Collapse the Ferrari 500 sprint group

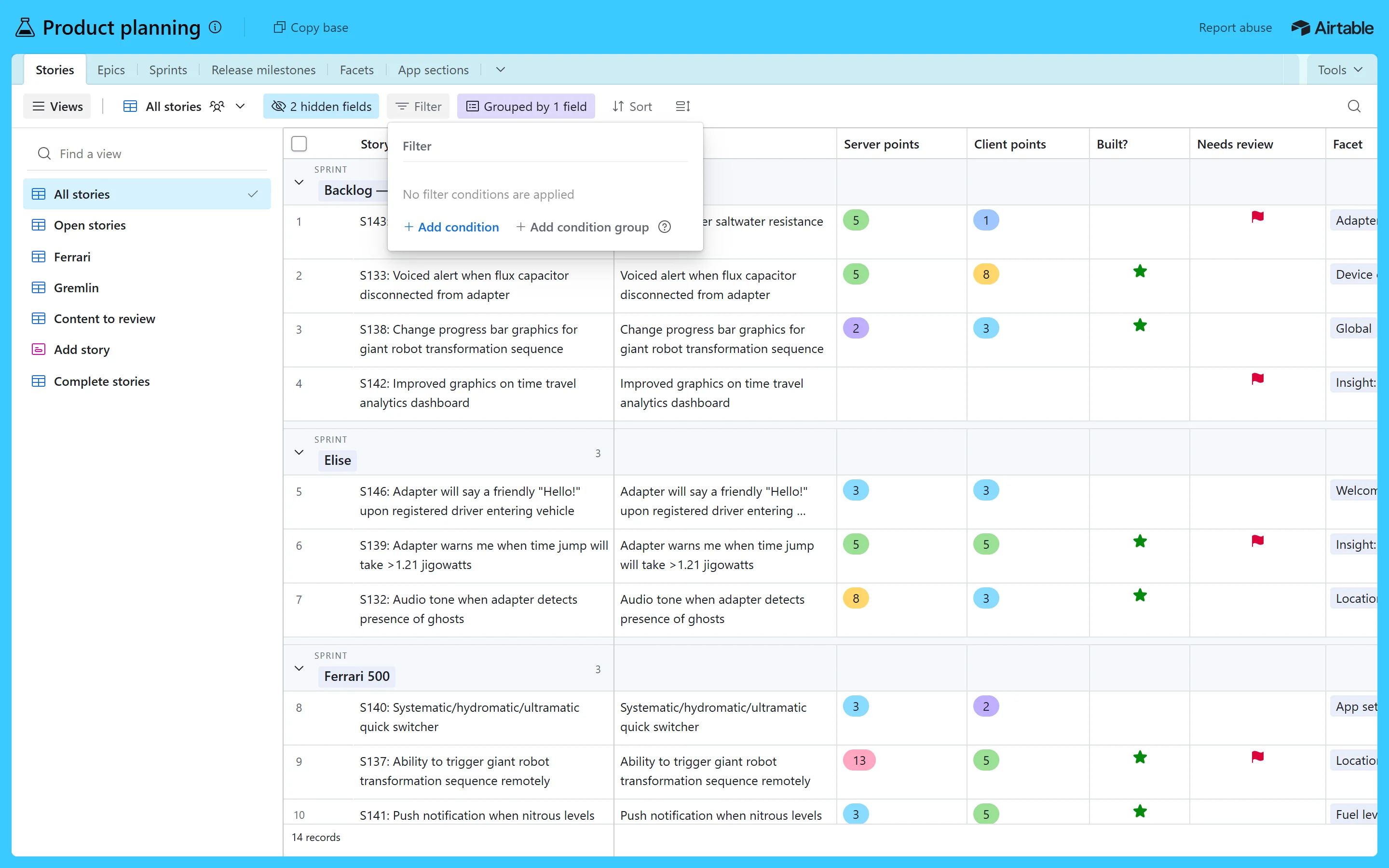click(299, 668)
